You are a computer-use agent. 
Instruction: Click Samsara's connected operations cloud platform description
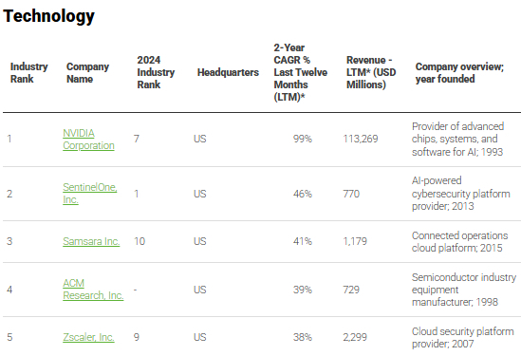point(460,242)
